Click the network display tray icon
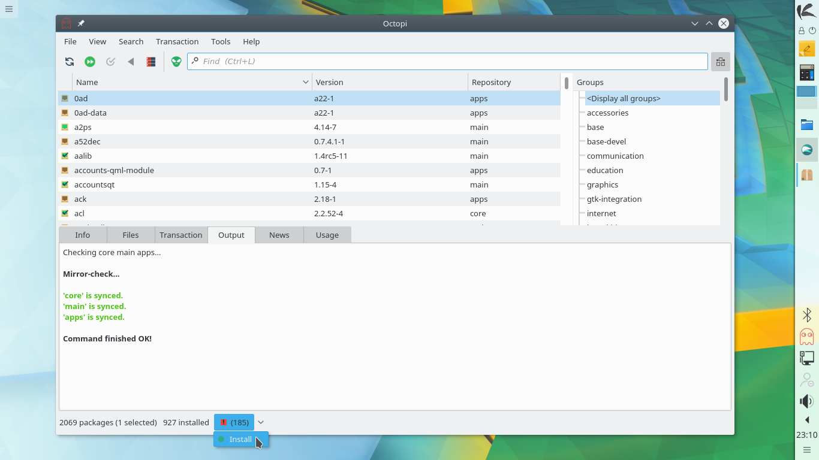 [807, 358]
